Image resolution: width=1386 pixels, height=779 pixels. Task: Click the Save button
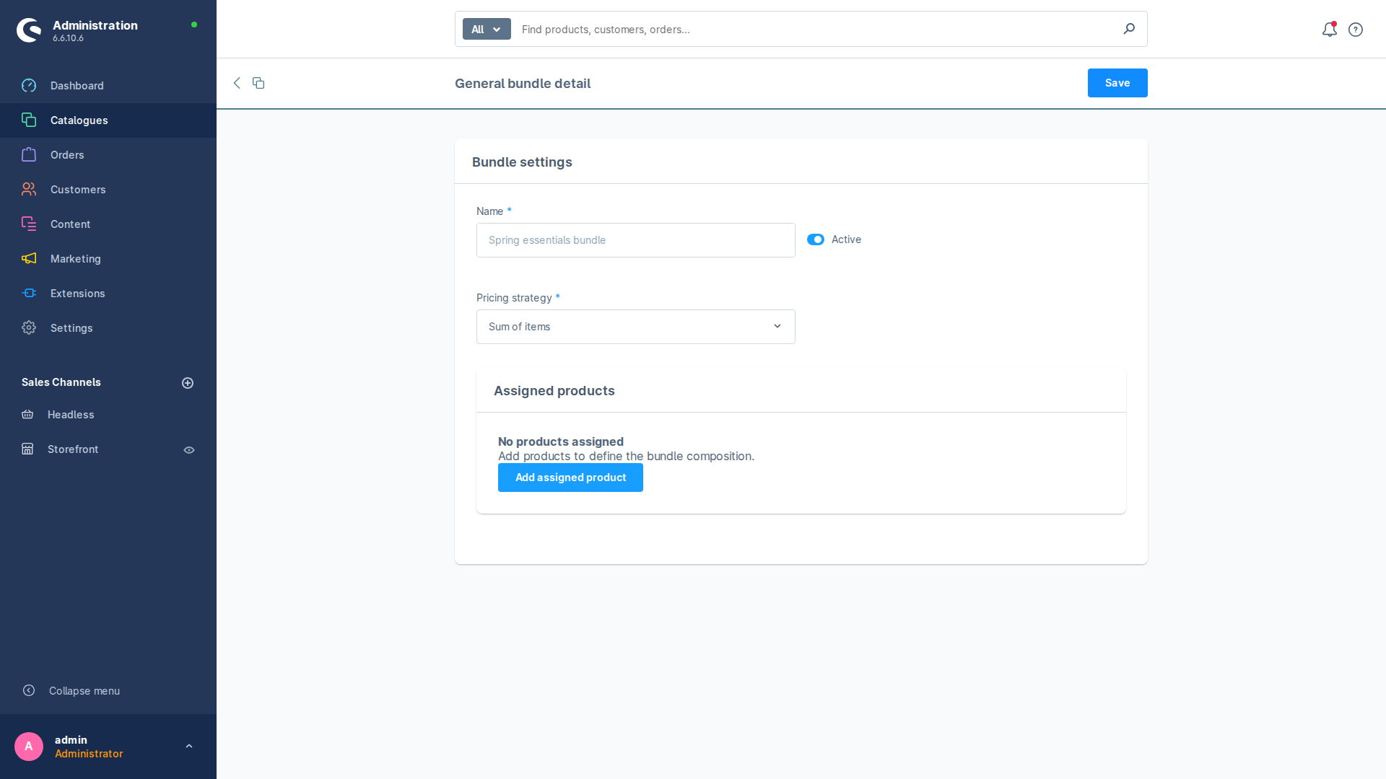[1117, 83]
